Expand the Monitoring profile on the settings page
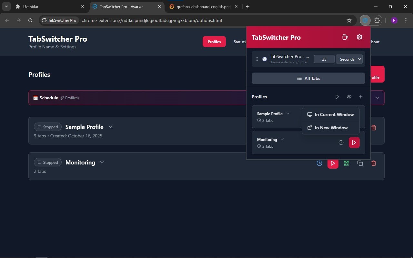The width and height of the screenshot is (413, 258). pos(102,162)
